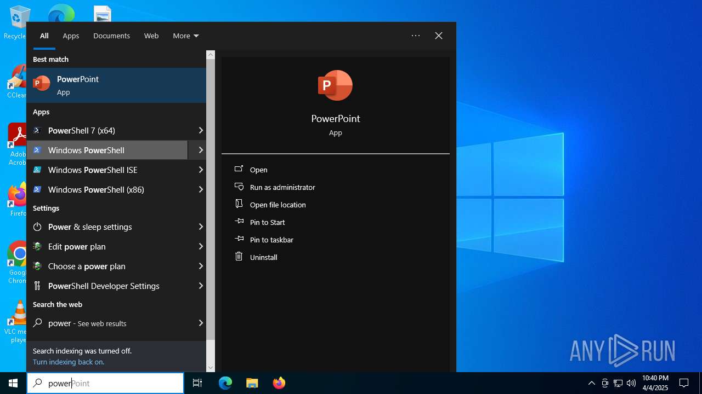Viewport: 702px width, 394px height.
Task: Click the Open action icon
Action: pos(239,169)
